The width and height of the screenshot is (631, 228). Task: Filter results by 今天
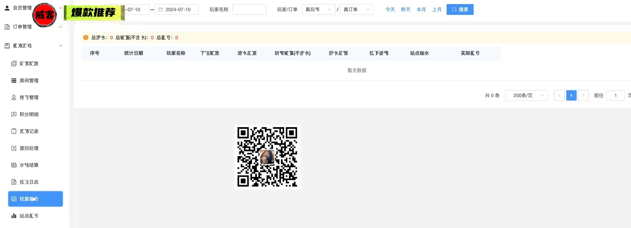pyautogui.click(x=390, y=9)
